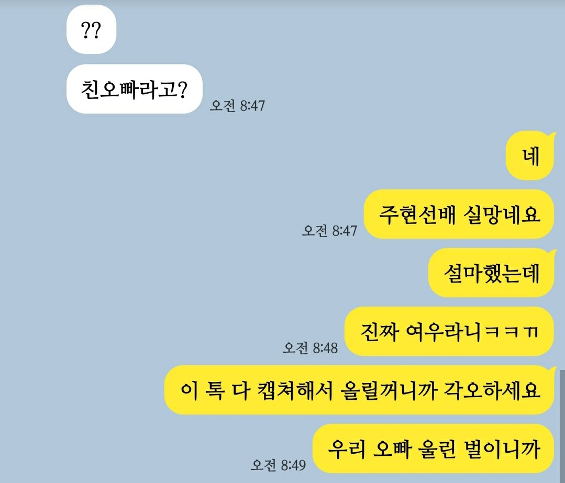Image resolution: width=565 pixels, height=483 pixels.
Task: Tap the message "진짜 여우라니ㅋㅋㅠ"
Action: pos(449,331)
